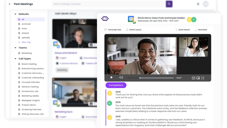The width and height of the screenshot is (227, 128).
Task: Click the green K avatar in transcript
Action: tap(110, 103)
